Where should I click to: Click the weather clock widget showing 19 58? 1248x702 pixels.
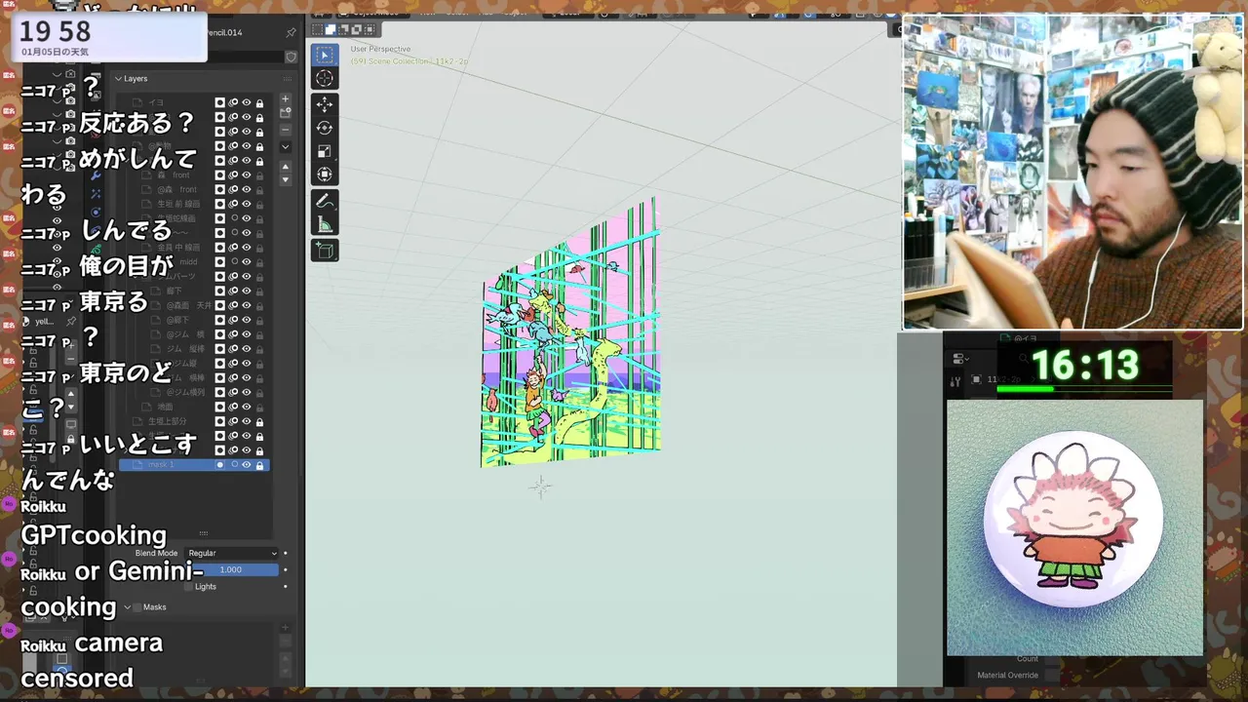pyautogui.click(x=110, y=38)
